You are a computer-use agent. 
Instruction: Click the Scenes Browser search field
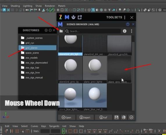(93, 31)
